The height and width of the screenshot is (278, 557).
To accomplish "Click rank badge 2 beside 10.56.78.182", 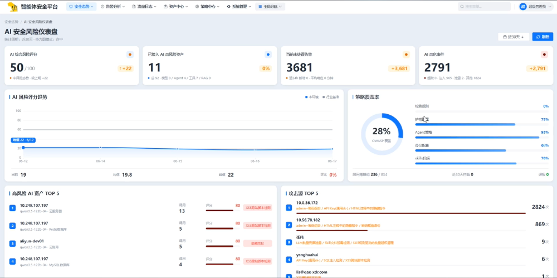I will click(289, 225).
